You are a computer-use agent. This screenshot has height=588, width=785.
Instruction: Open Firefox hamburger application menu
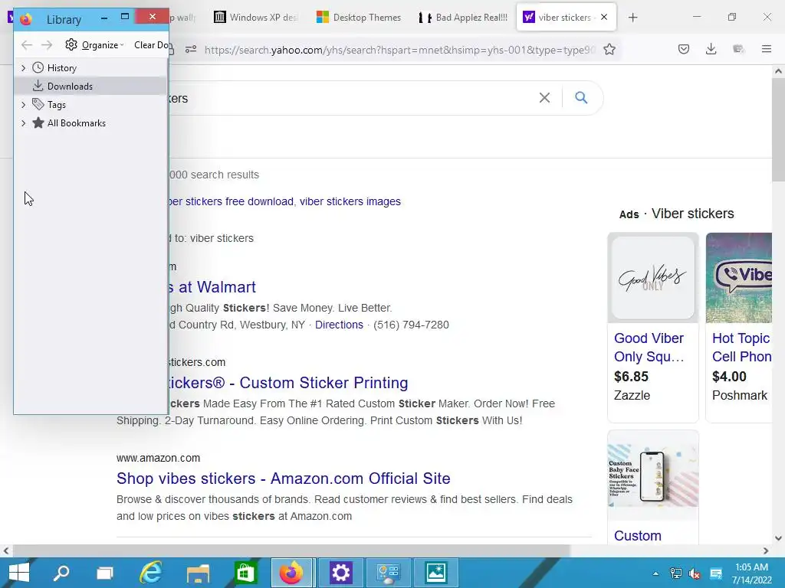766,49
